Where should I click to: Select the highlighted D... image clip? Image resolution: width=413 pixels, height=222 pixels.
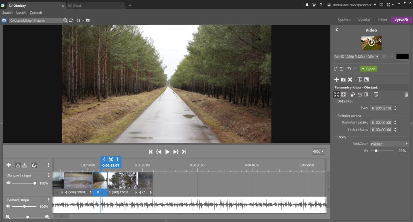click(100, 184)
